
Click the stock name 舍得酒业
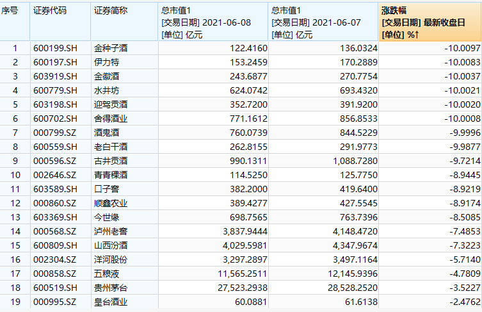[x=111, y=119]
